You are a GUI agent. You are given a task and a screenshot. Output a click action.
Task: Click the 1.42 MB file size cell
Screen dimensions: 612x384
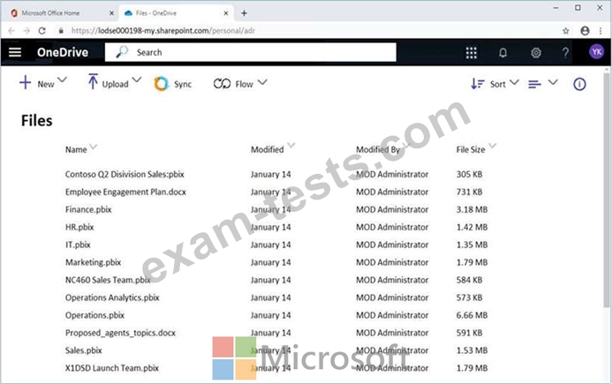[472, 227]
